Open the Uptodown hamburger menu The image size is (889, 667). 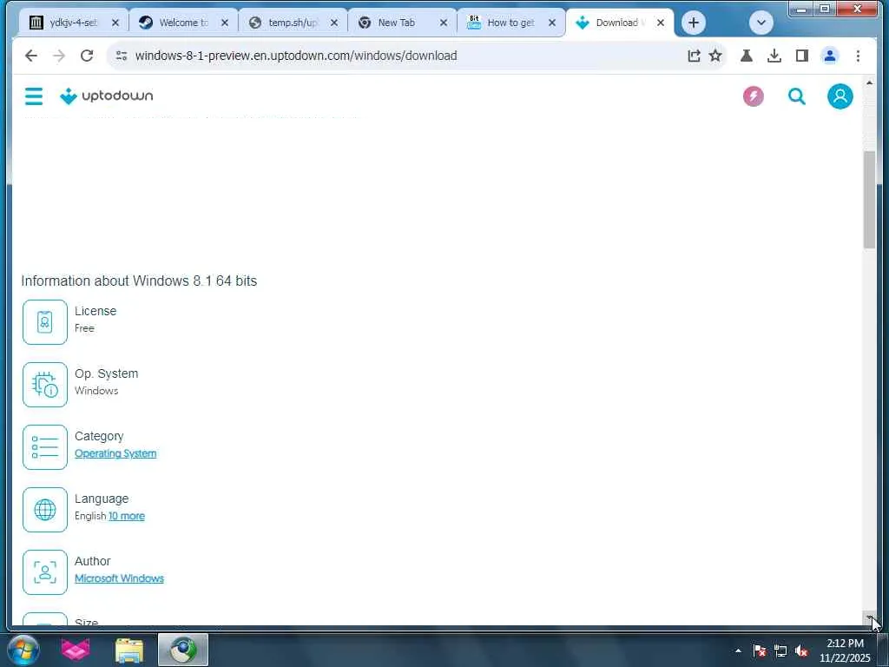(34, 96)
